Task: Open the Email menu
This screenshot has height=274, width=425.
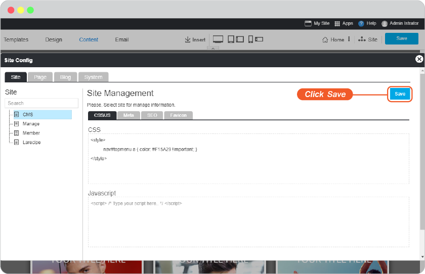Action: (122, 39)
